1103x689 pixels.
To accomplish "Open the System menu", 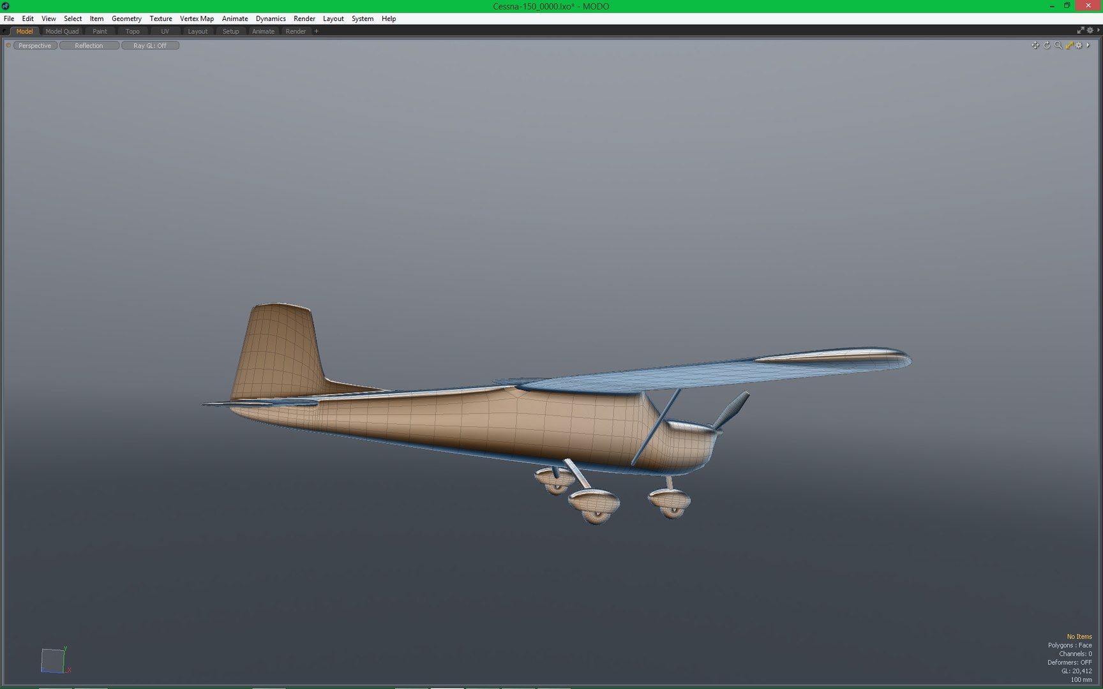I will coord(363,19).
